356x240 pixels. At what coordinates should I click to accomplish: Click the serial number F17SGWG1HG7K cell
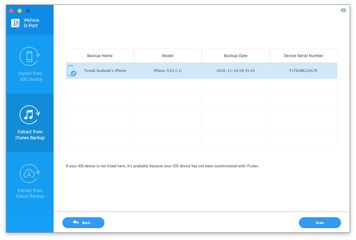(303, 71)
